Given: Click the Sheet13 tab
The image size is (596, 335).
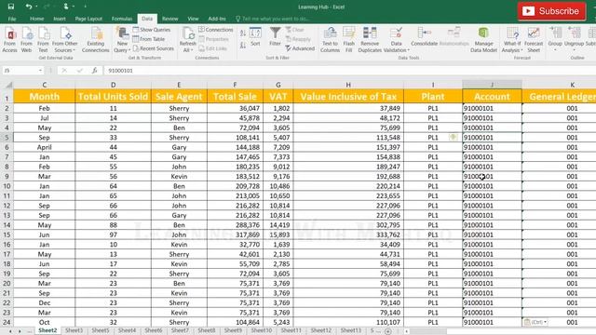Looking at the screenshot, I should pos(351,331).
